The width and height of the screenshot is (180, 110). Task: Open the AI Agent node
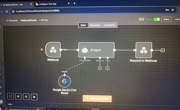97,50
